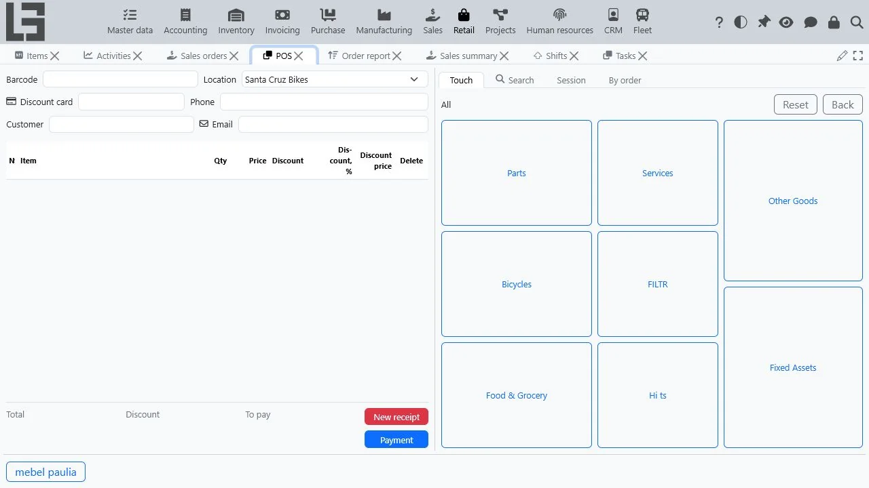Open the Food & Grocery category tile
869x488 pixels.
click(517, 395)
